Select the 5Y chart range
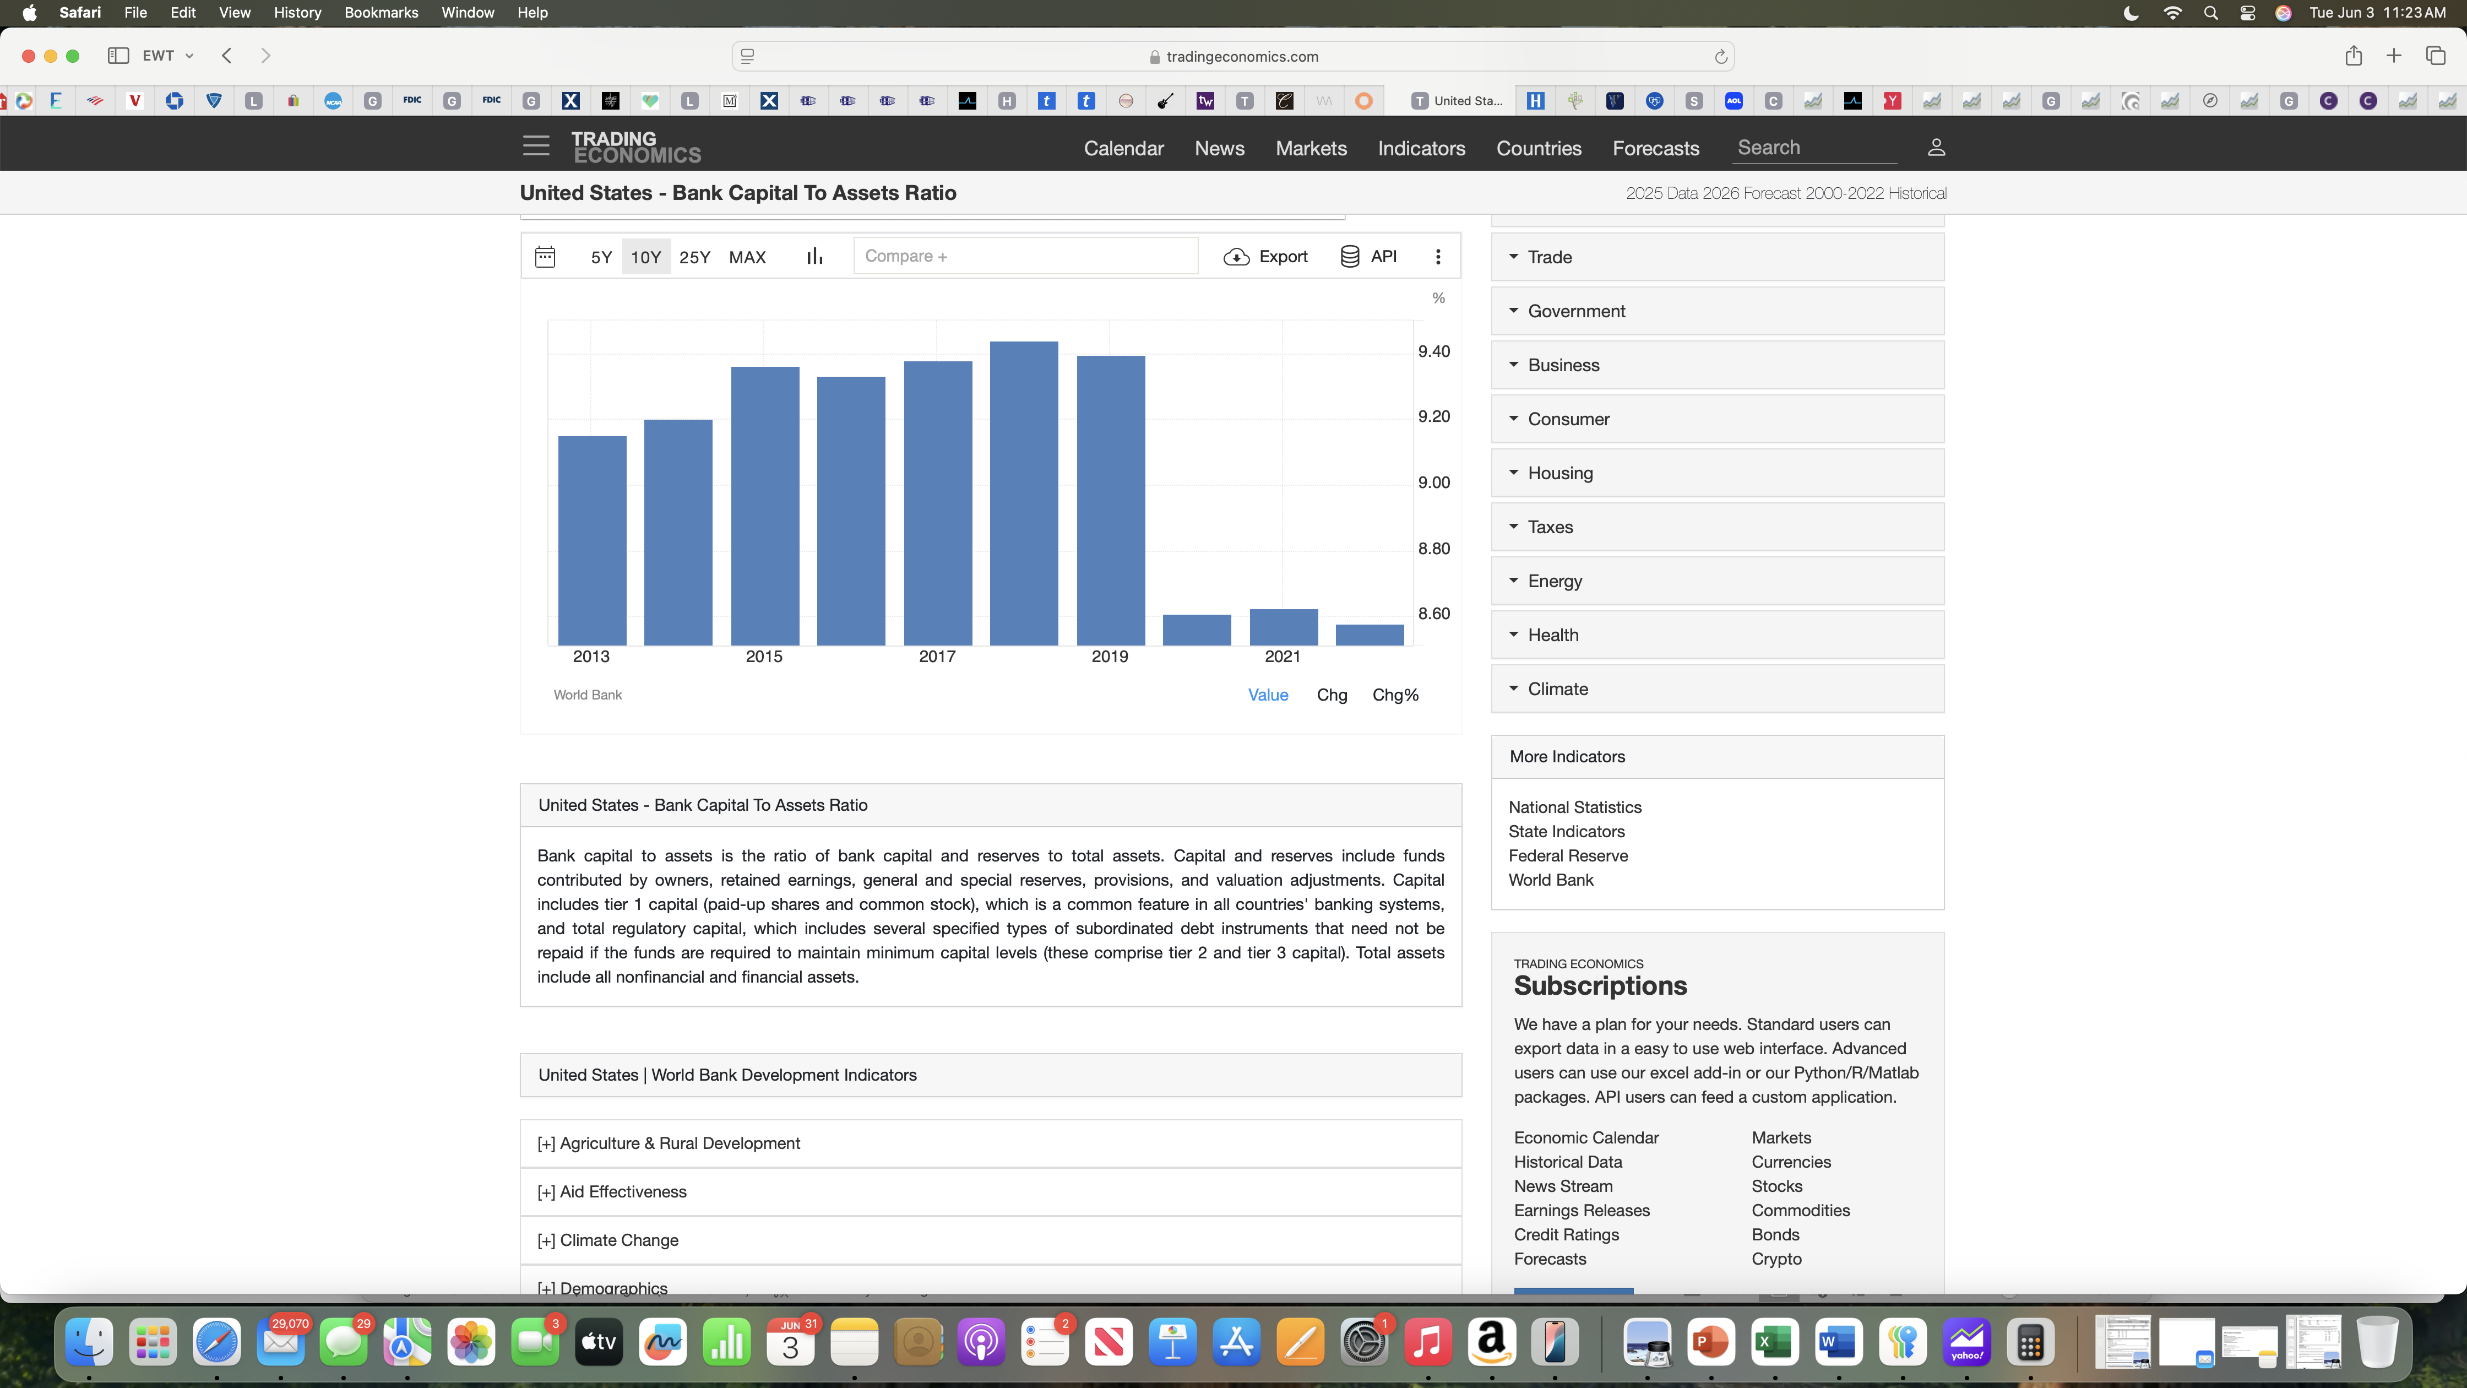The height and width of the screenshot is (1388, 2467). pyautogui.click(x=600, y=257)
